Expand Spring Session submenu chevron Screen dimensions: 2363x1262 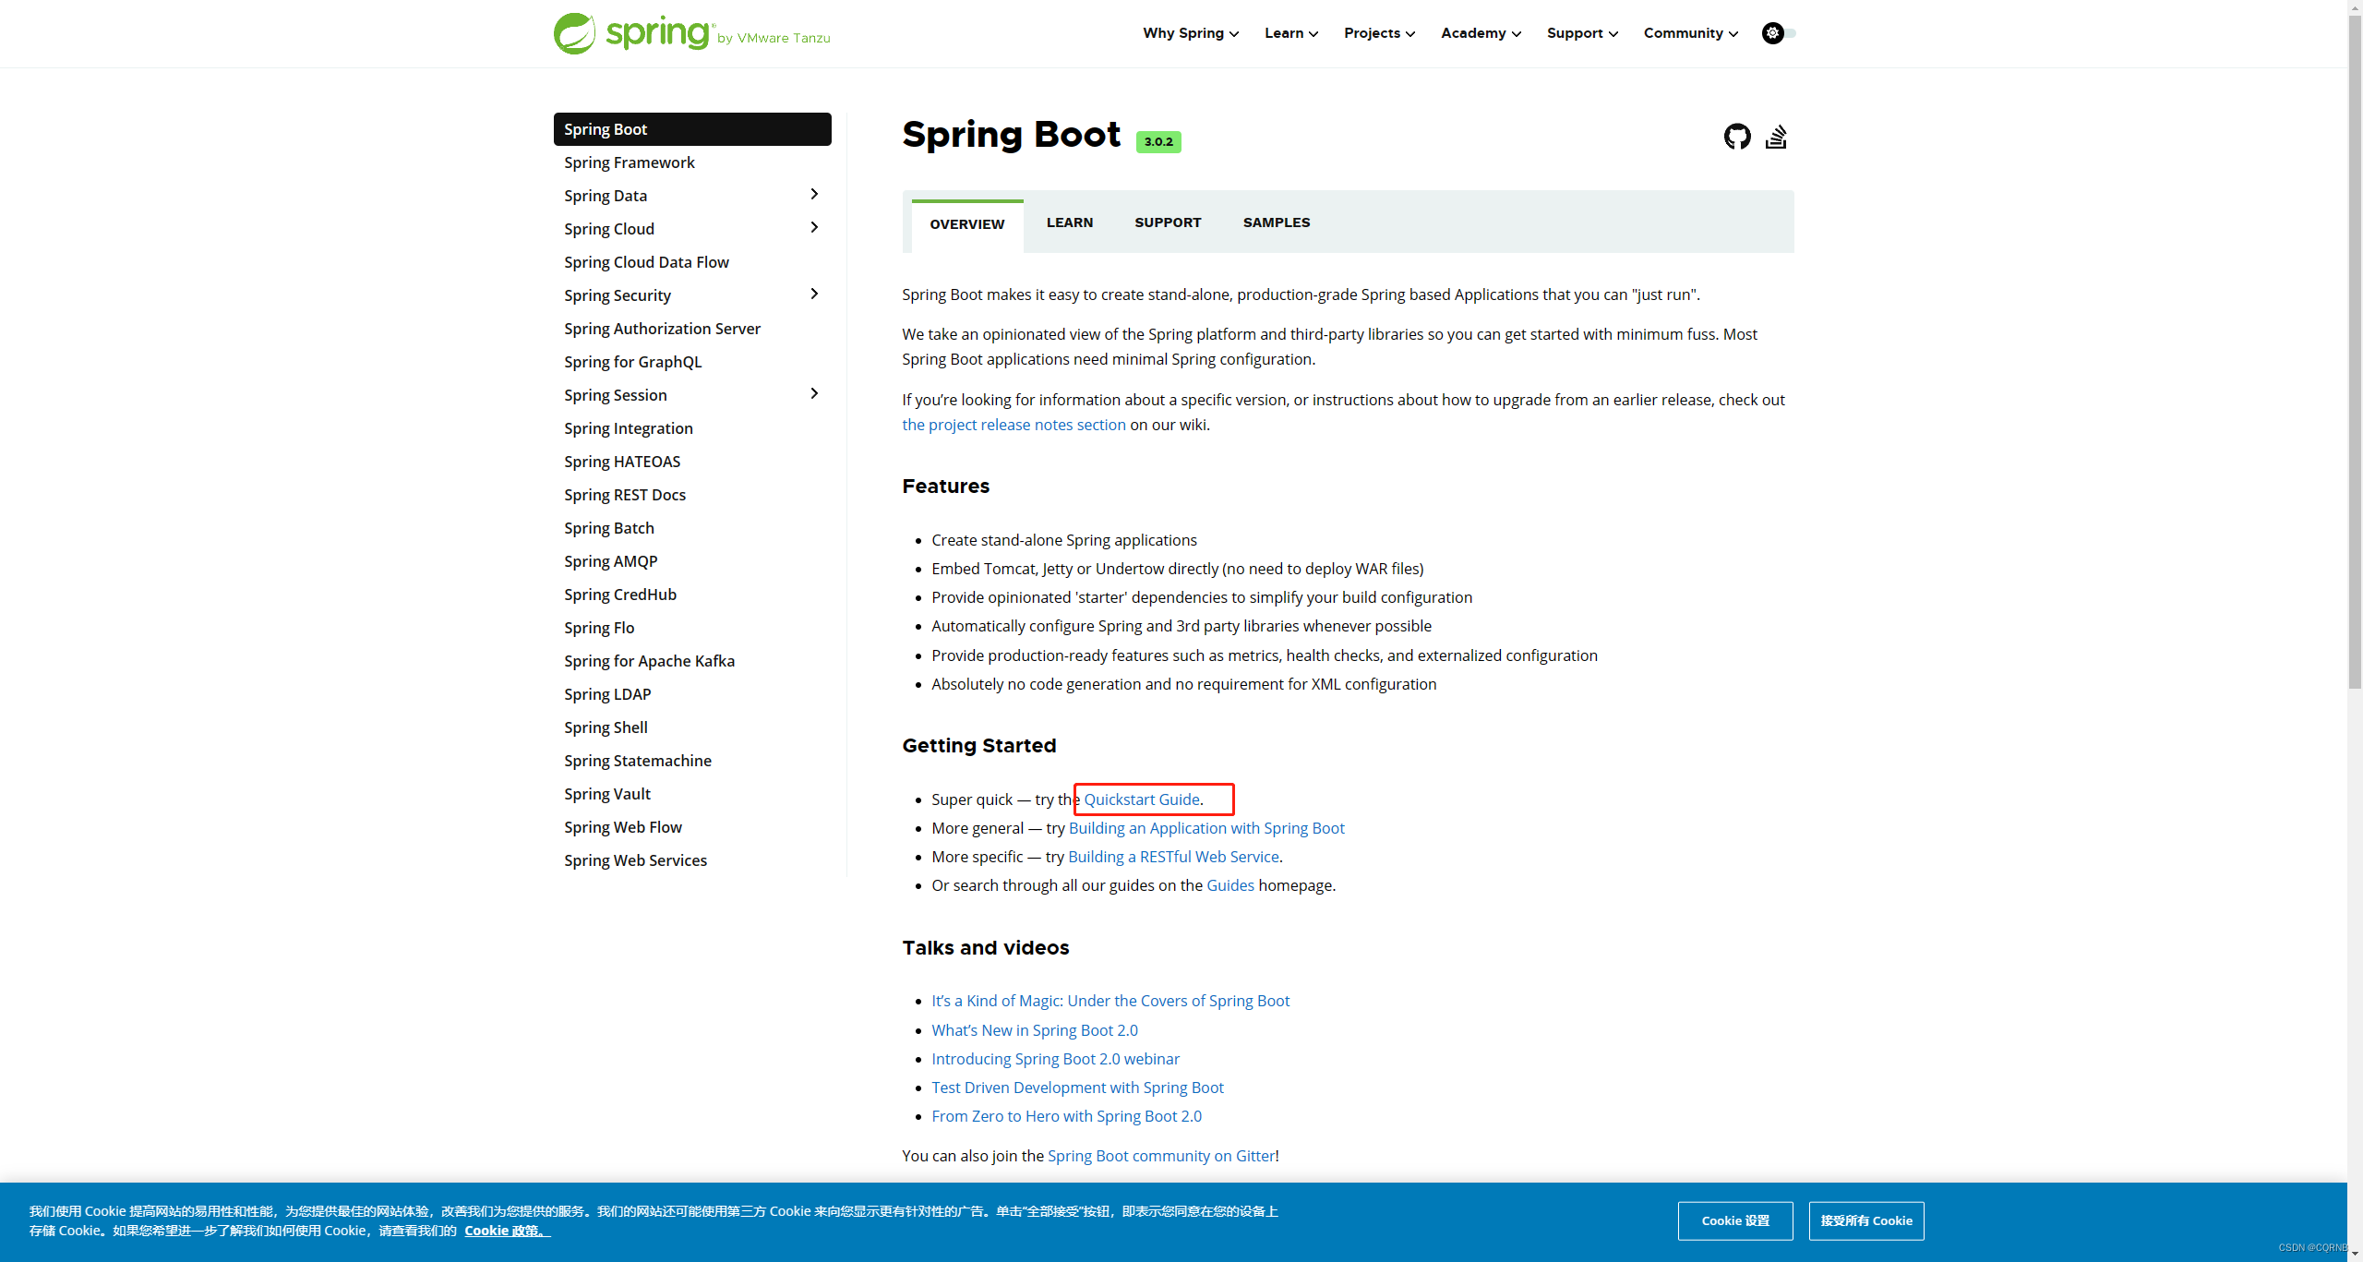(814, 393)
